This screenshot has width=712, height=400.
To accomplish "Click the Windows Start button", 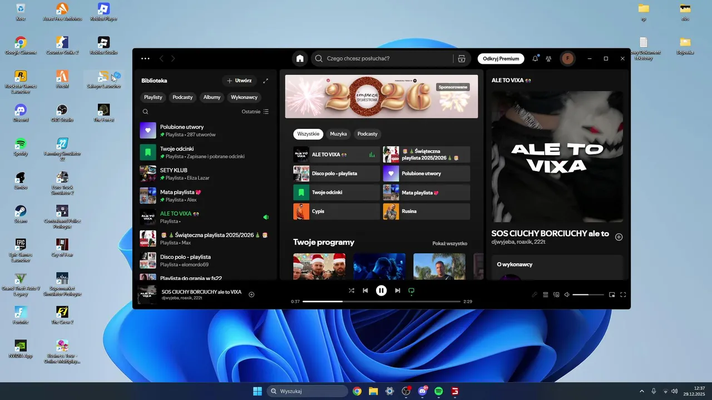I will point(258,391).
